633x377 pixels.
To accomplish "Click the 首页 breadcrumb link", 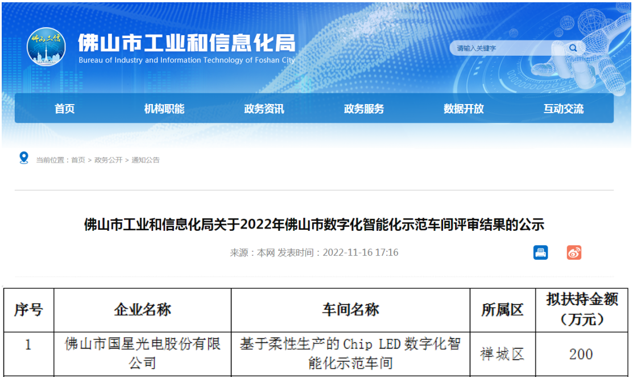I will pos(78,160).
